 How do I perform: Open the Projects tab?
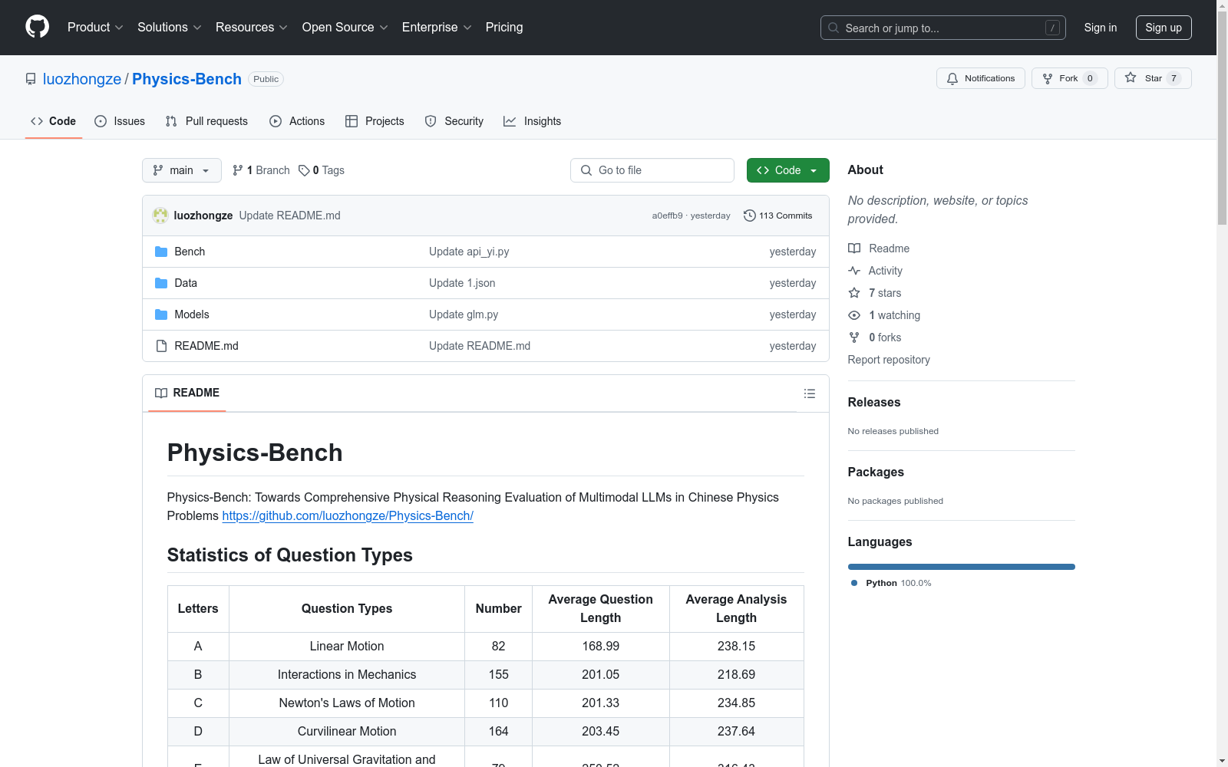pos(375,121)
